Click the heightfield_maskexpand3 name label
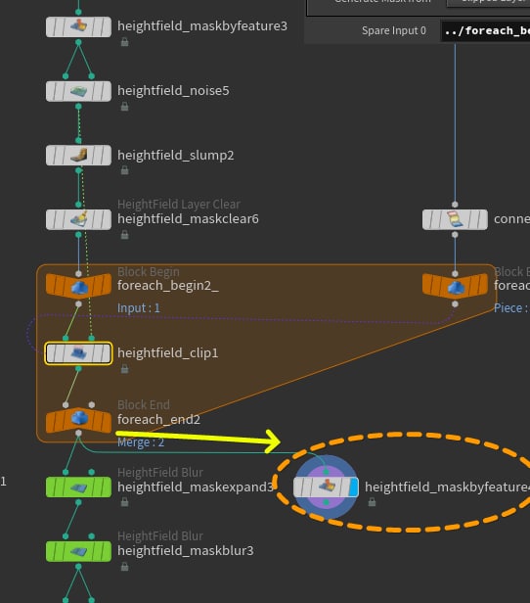 pyautogui.click(x=196, y=487)
